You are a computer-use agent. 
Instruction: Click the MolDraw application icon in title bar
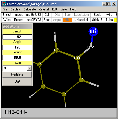pos(4,4)
